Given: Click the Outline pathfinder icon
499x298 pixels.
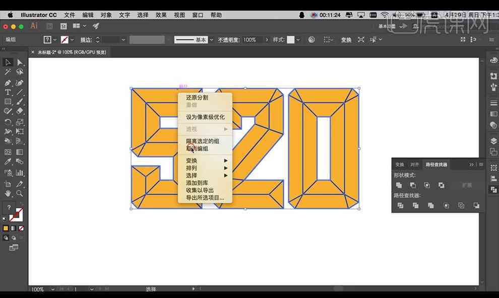Looking at the screenshot, I should 461,206.
